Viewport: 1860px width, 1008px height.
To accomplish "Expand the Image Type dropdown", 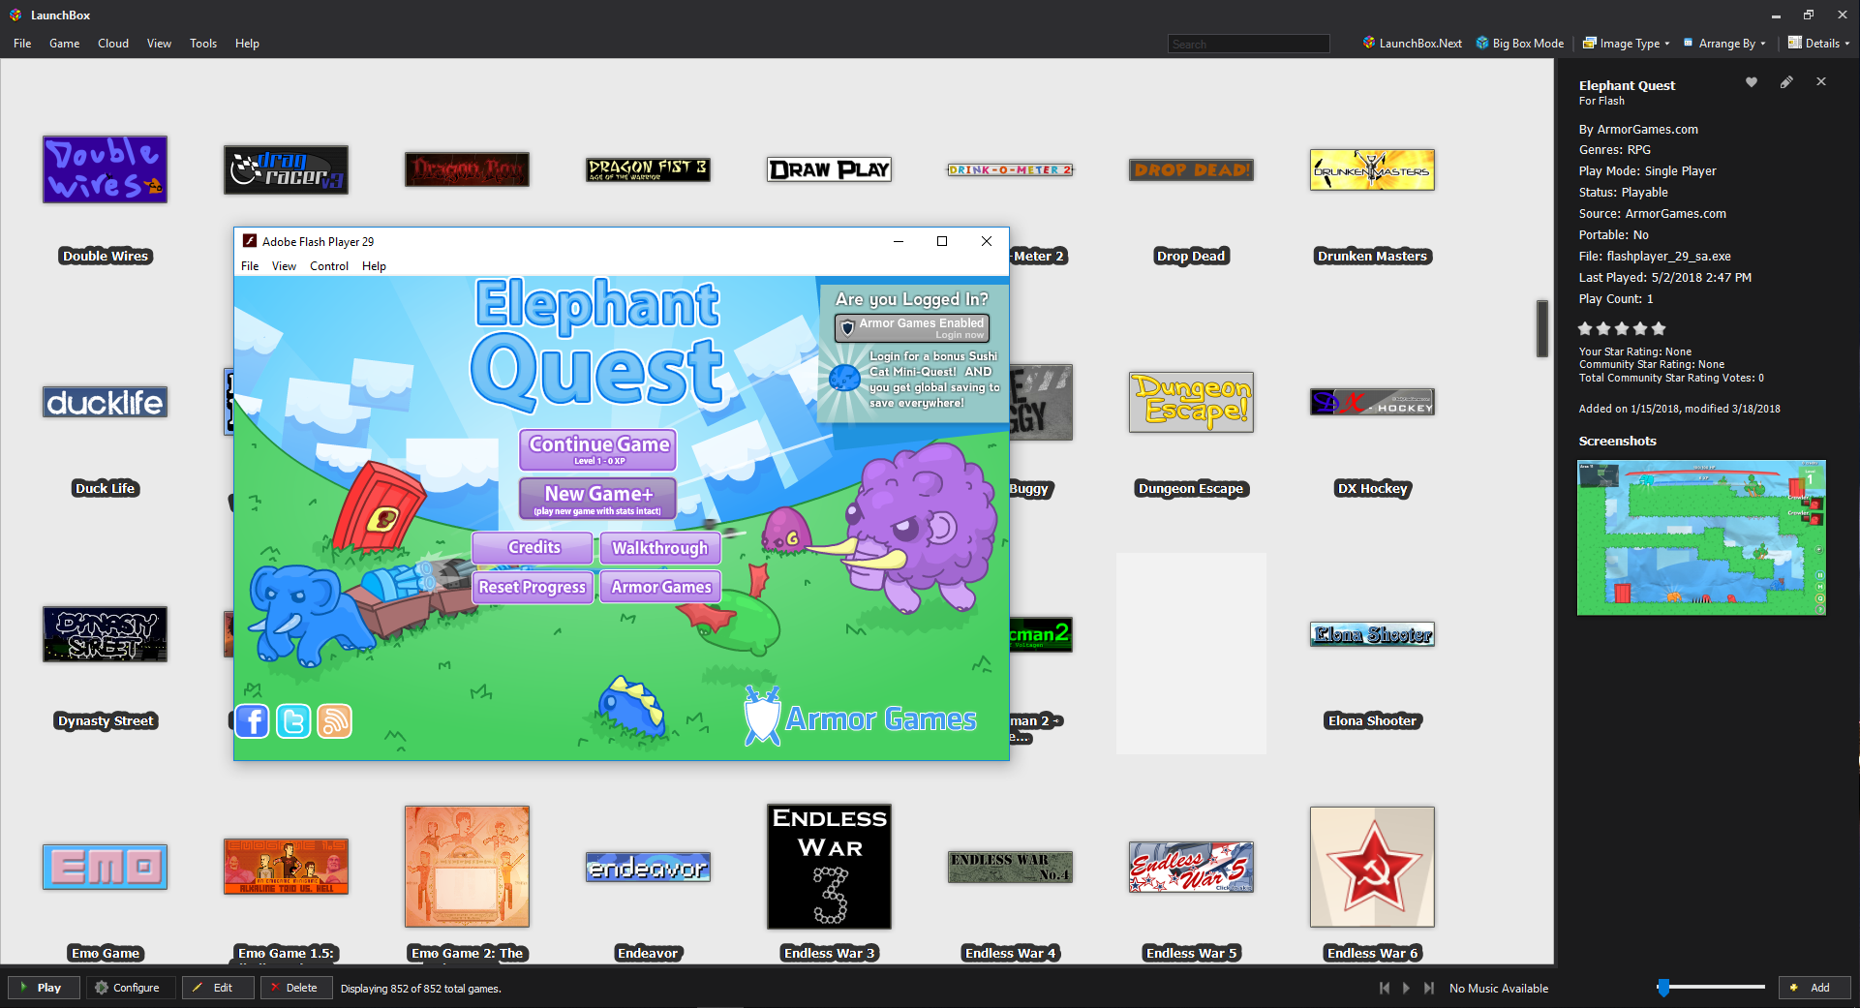I will coord(1627,44).
